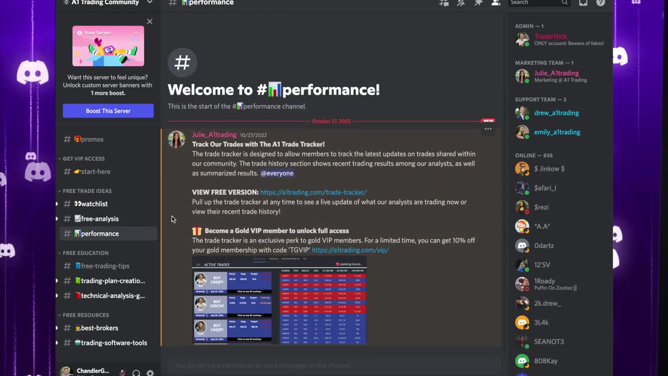Click ChandlerG user avatar in user panel
Viewport: 668px width, 376px height.
[66, 372]
